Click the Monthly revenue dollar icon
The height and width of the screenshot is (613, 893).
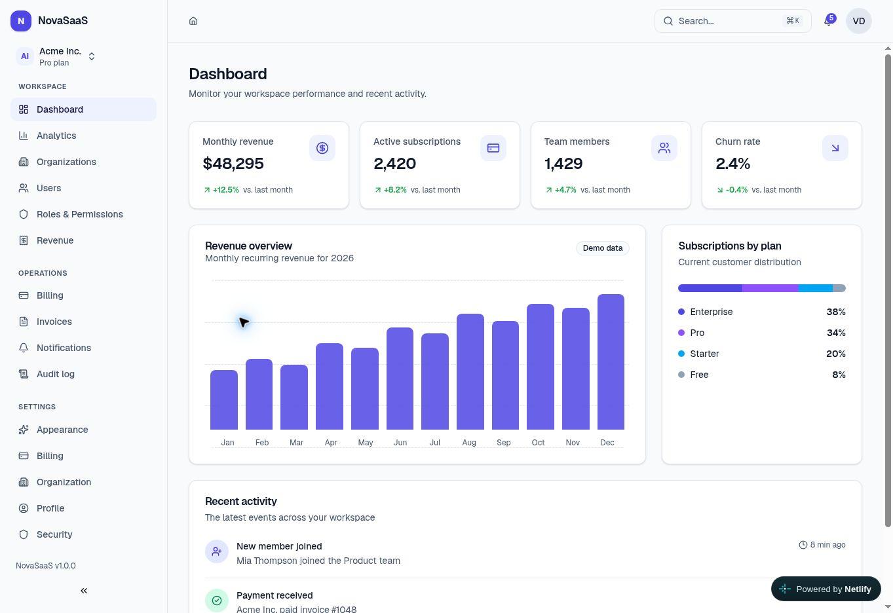(x=322, y=148)
